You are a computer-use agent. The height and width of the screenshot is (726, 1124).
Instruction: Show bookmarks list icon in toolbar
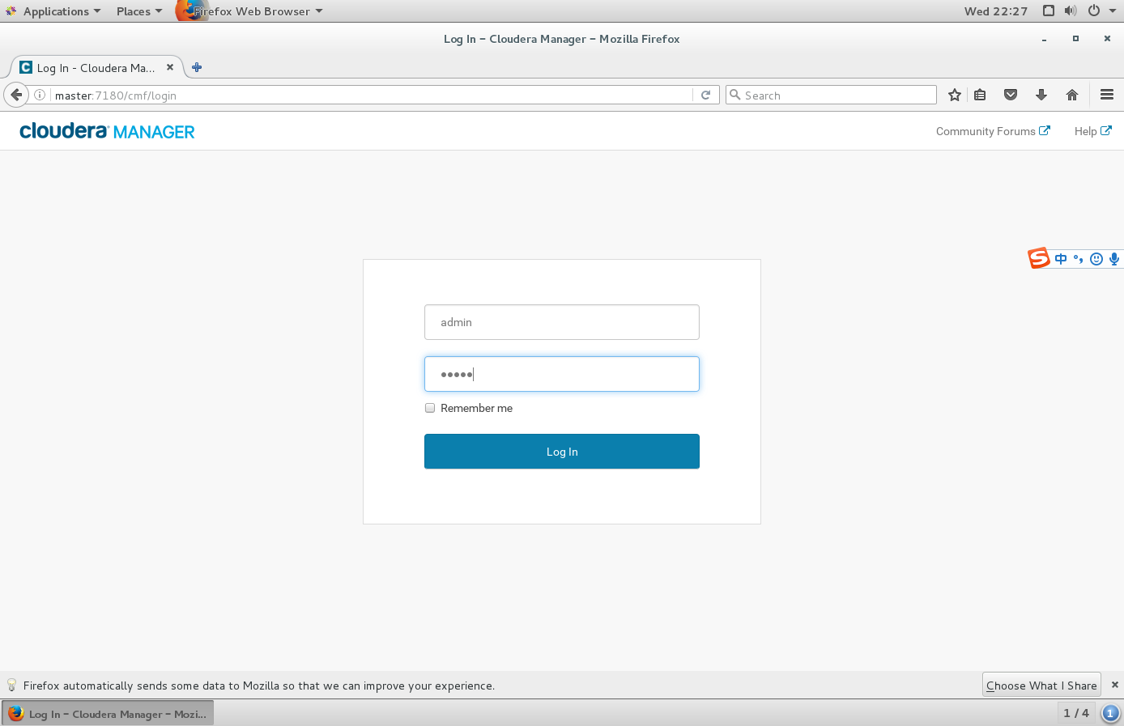[x=980, y=95]
